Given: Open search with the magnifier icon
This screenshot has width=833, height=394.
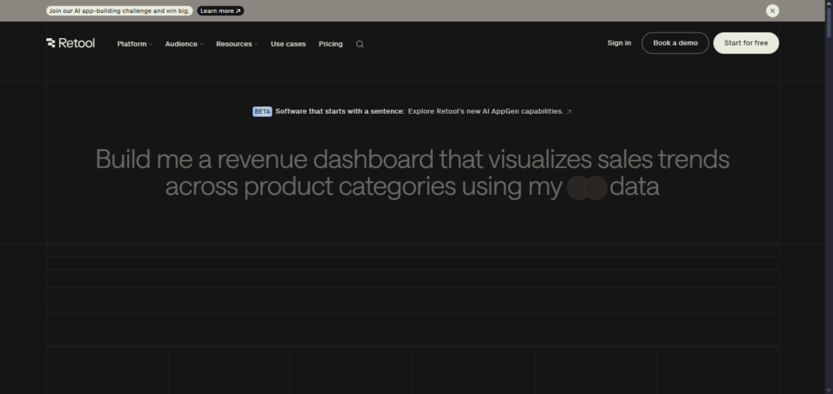Looking at the screenshot, I should coord(360,44).
